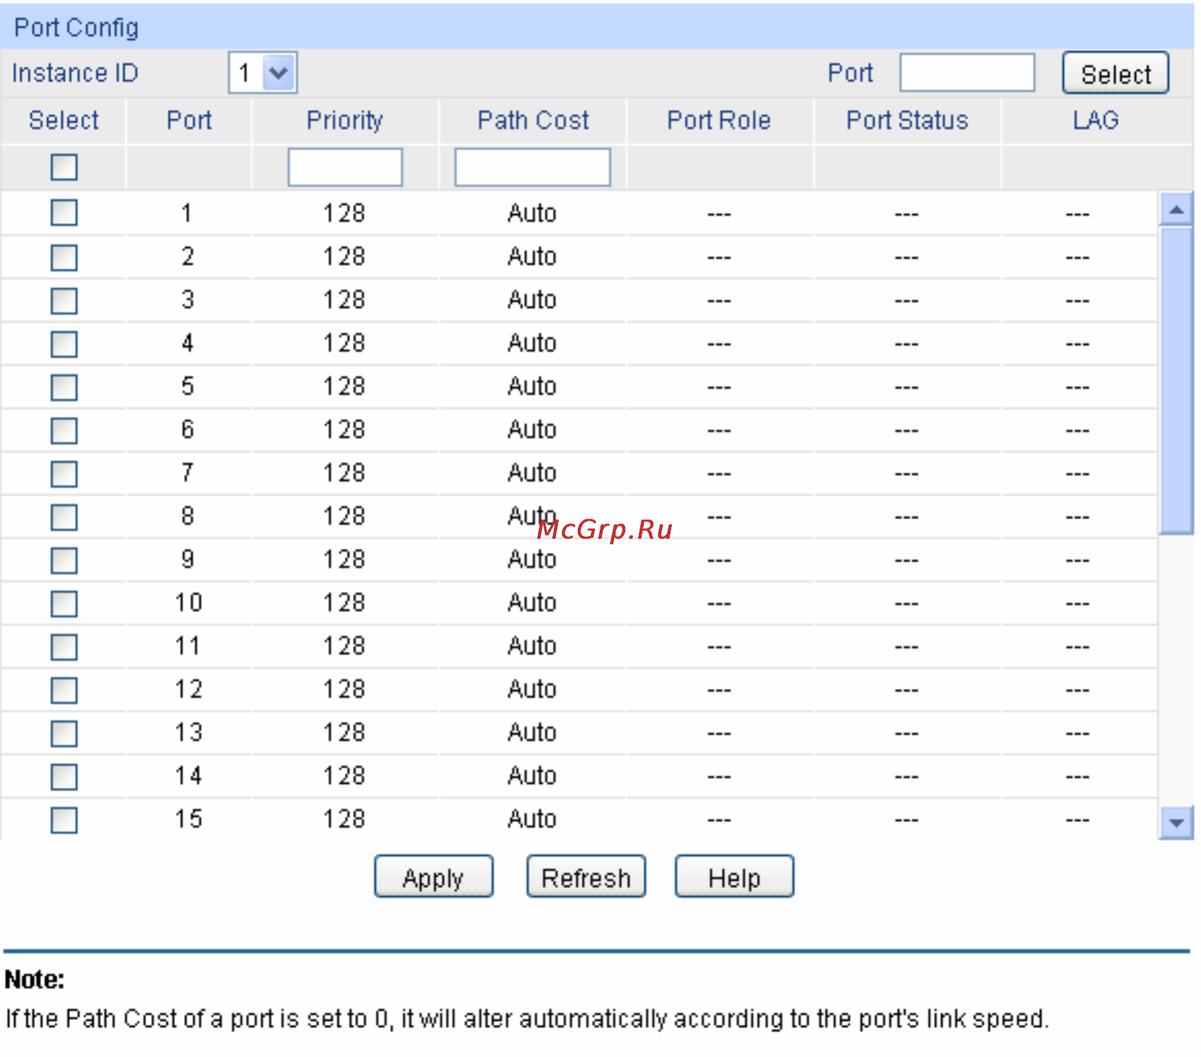Click the Port search input field
1201x1057 pixels.
tap(967, 72)
